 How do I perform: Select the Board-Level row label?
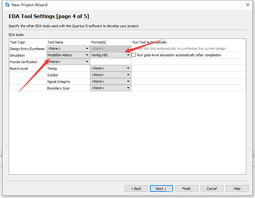tap(19, 69)
